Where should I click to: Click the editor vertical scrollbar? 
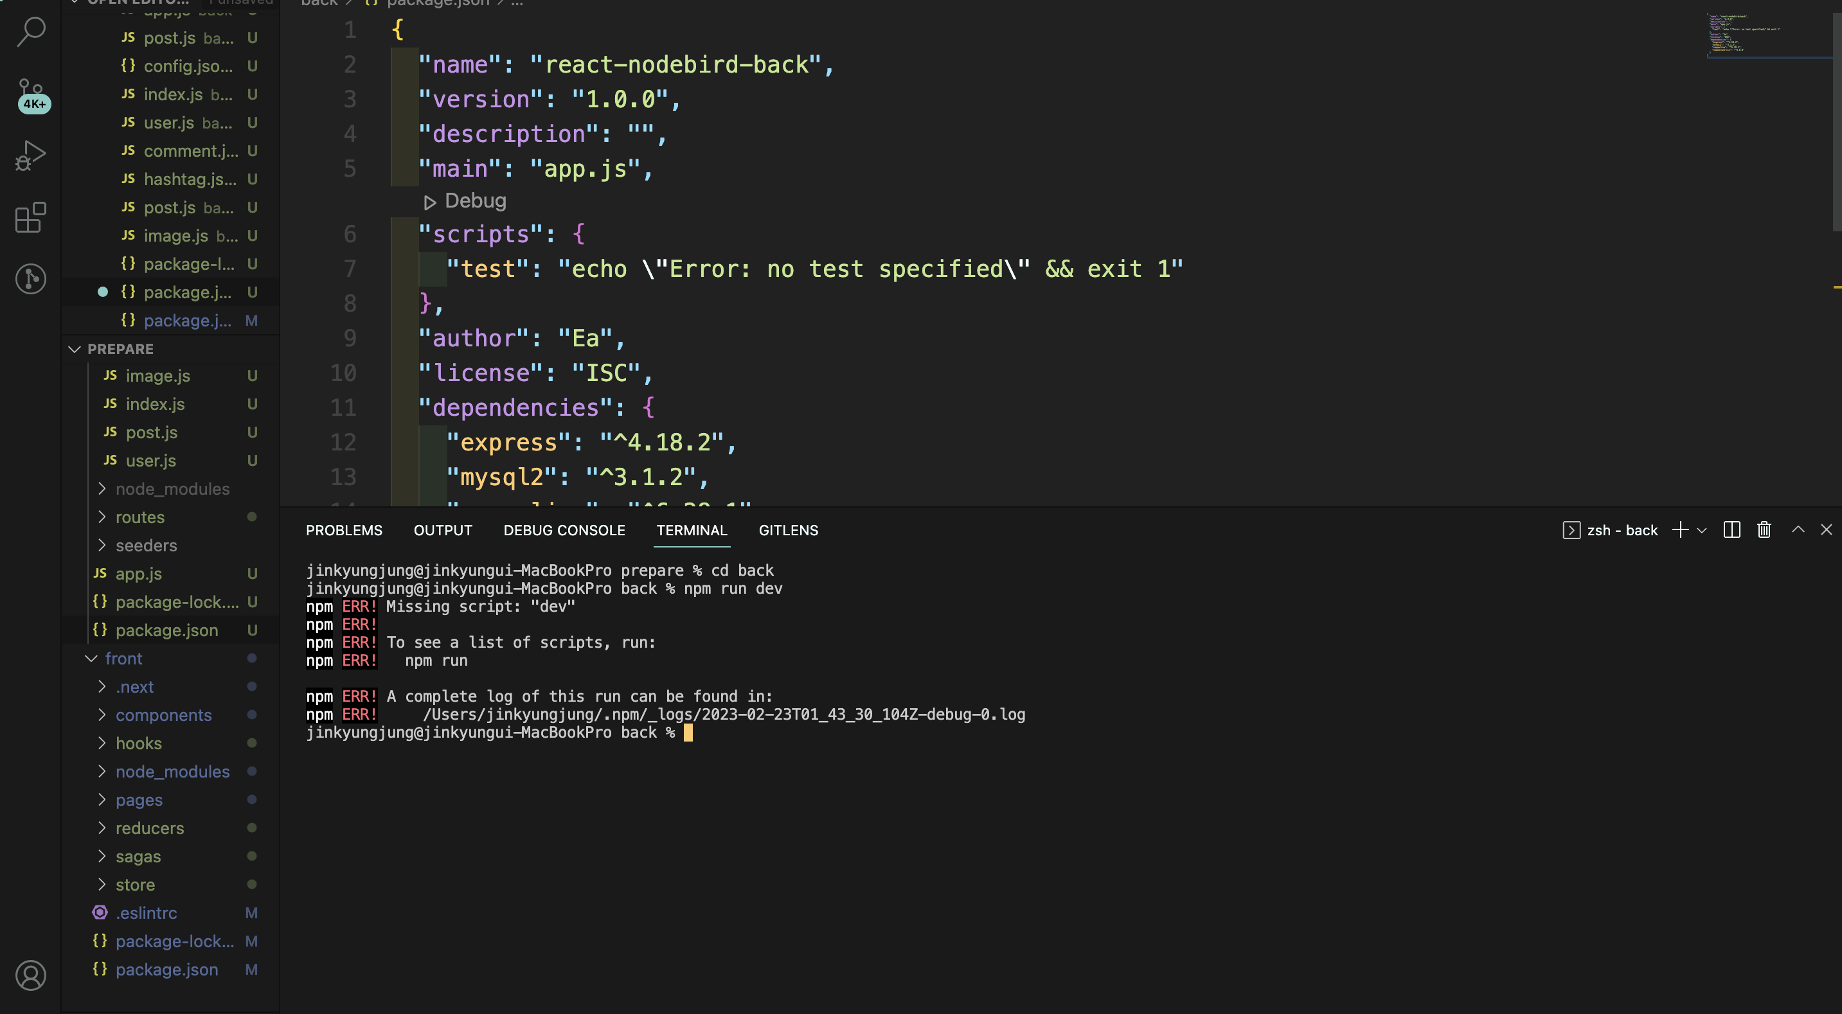tap(1836, 121)
